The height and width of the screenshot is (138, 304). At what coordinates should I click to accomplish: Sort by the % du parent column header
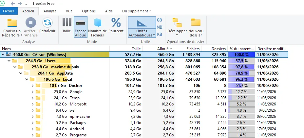coord(241,48)
